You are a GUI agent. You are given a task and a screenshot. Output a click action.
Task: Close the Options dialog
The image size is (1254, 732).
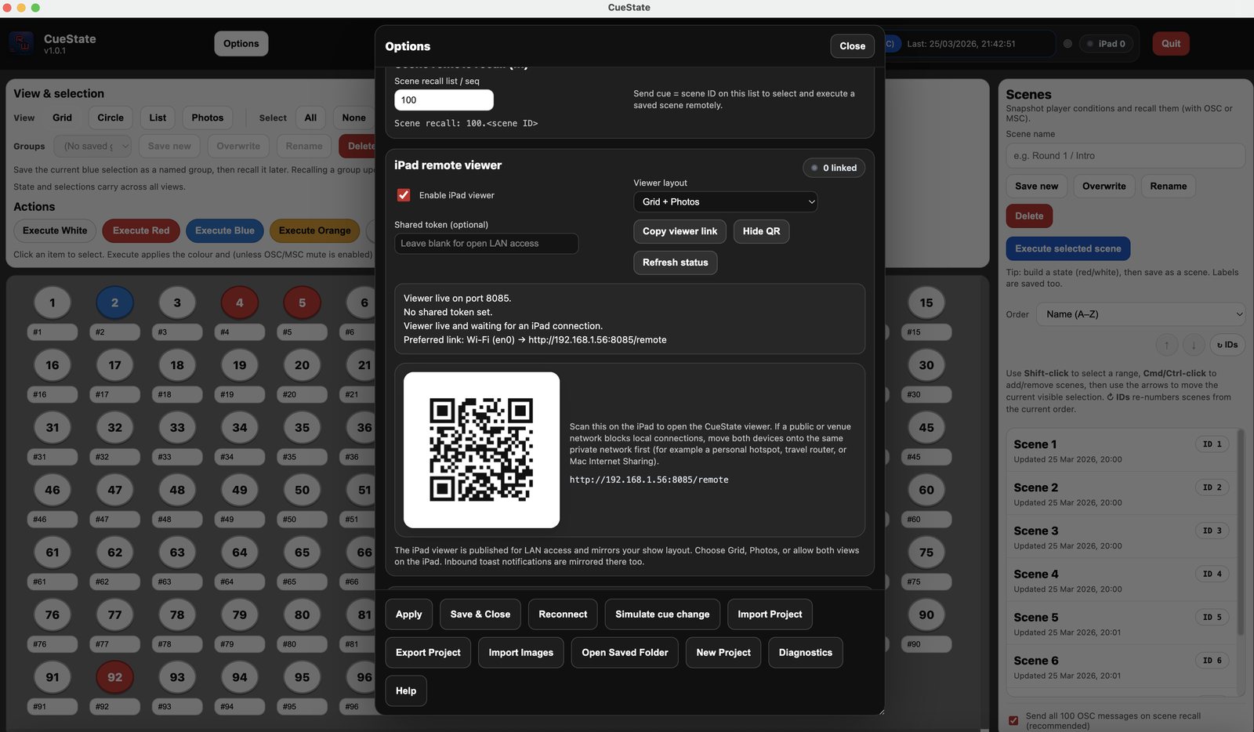tap(852, 46)
